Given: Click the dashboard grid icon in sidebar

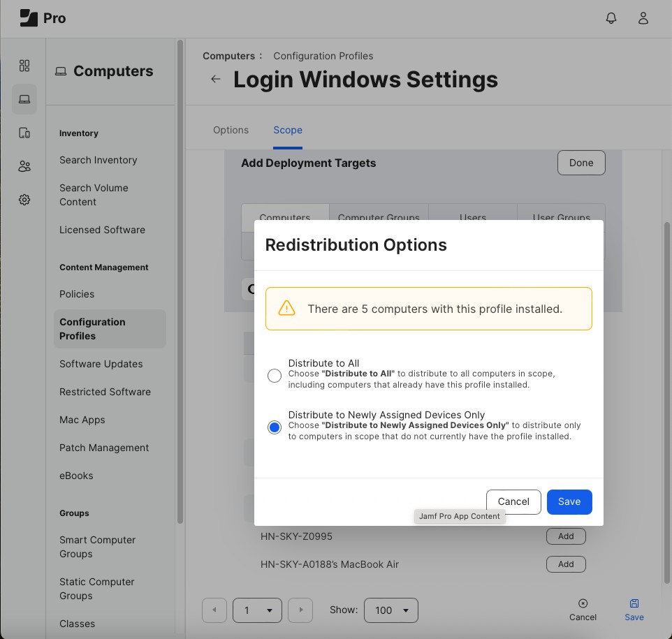Looking at the screenshot, I should pyautogui.click(x=24, y=66).
